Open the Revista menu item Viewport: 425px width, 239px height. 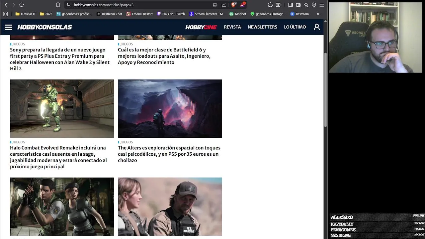coord(232,27)
